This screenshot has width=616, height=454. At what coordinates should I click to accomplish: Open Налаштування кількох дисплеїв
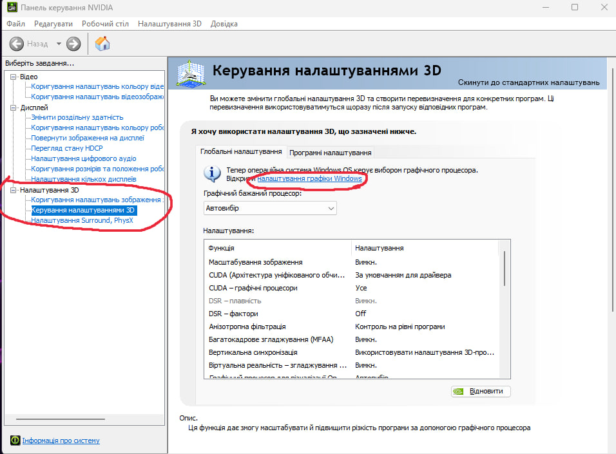pyautogui.click(x=84, y=179)
